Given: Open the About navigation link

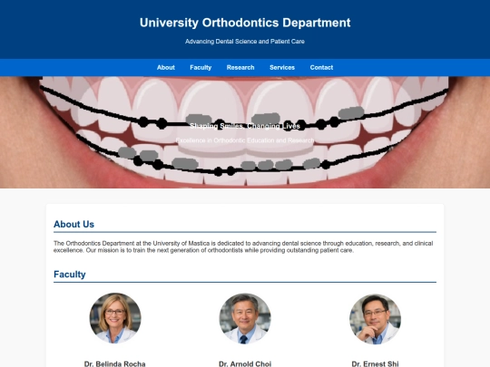Looking at the screenshot, I should pos(166,67).
